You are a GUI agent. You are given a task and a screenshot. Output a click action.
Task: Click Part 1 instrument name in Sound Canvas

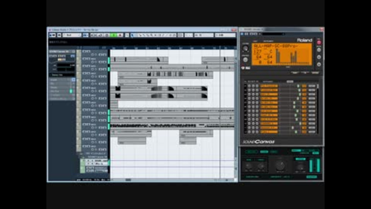tap(269, 86)
